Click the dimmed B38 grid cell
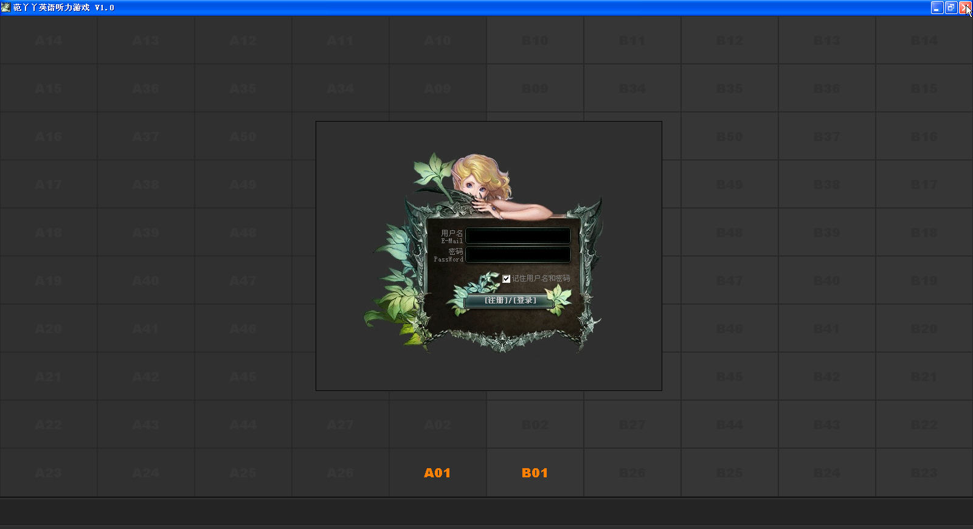973x529 pixels. coord(827,184)
